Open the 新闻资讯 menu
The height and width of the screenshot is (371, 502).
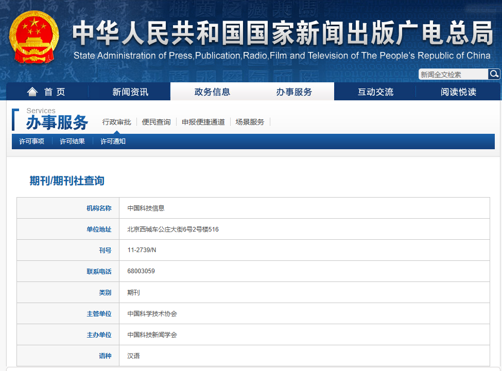130,92
